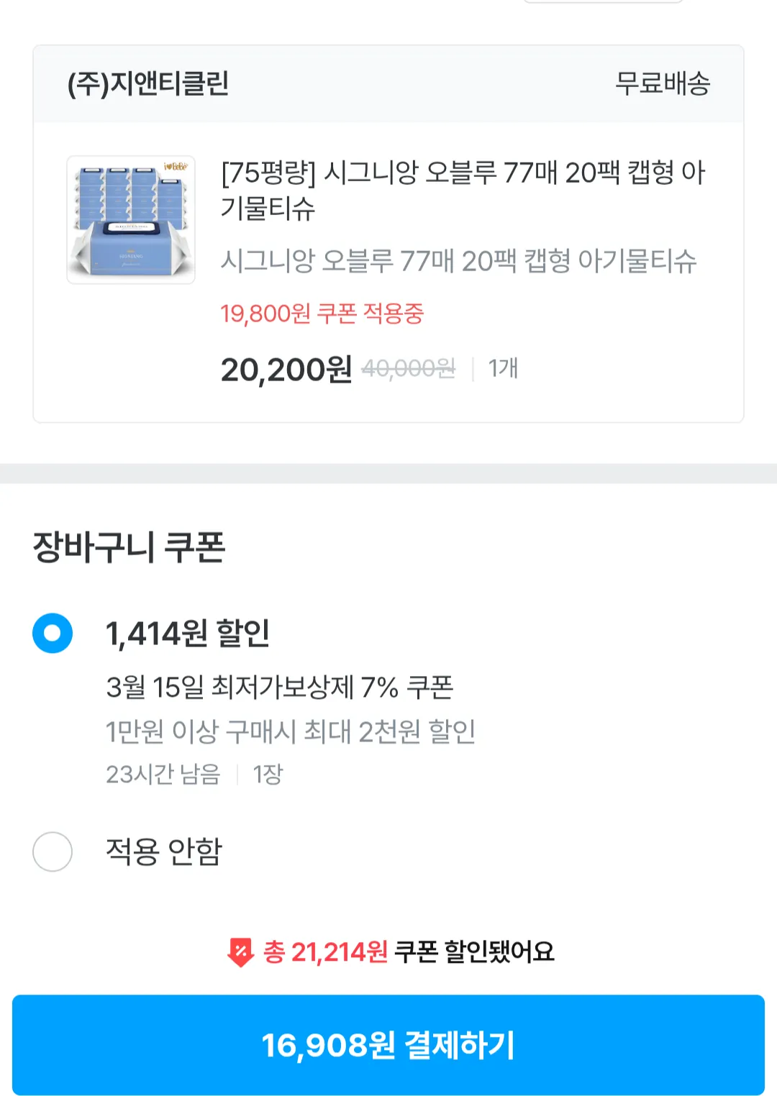The width and height of the screenshot is (777, 1096).
Task: Select the 1,414원 할인 coupon radio button
Action: click(x=53, y=633)
